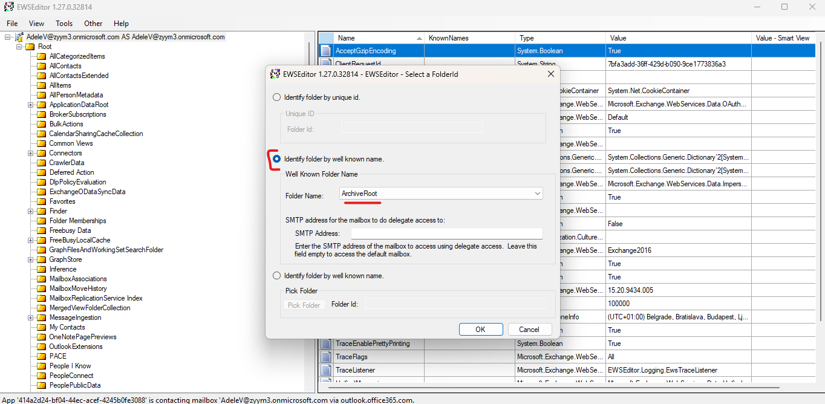
Task: Select the DlpPolicyEvaluation tree item
Action: pyautogui.click(x=77, y=182)
